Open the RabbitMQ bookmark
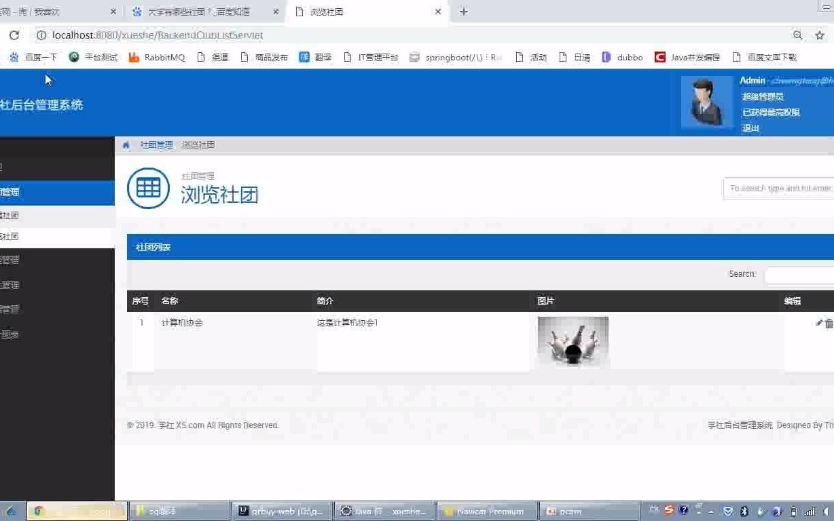 (x=158, y=57)
